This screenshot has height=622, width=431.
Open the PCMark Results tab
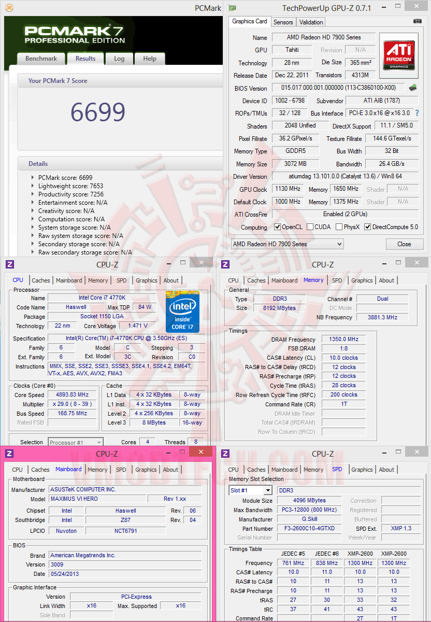pos(85,59)
